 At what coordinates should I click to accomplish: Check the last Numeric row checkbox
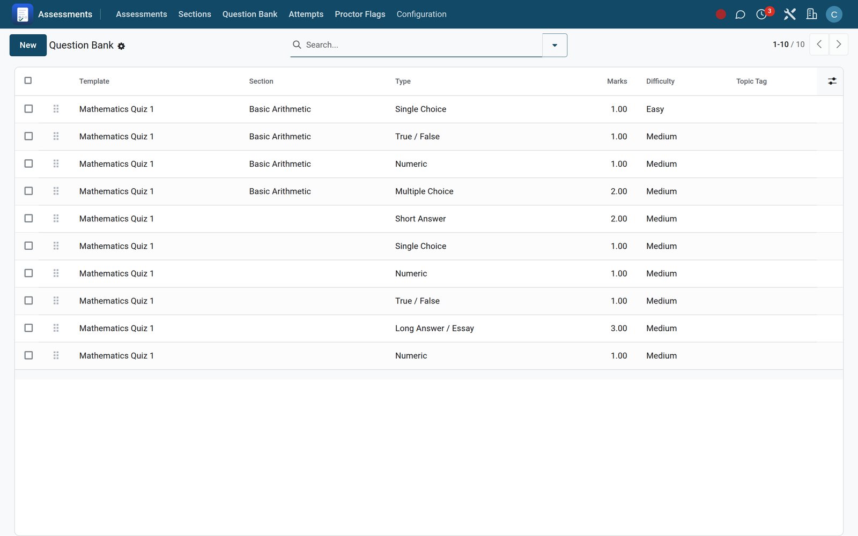(28, 355)
